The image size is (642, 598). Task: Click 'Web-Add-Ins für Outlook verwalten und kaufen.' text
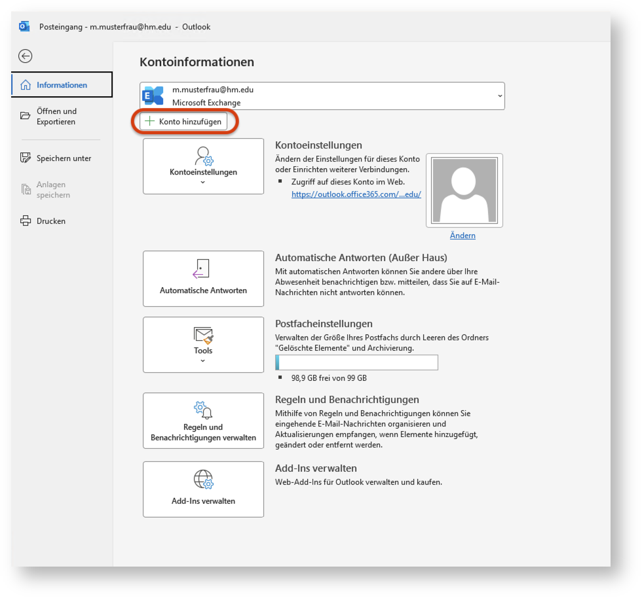(x=359, y=482)
